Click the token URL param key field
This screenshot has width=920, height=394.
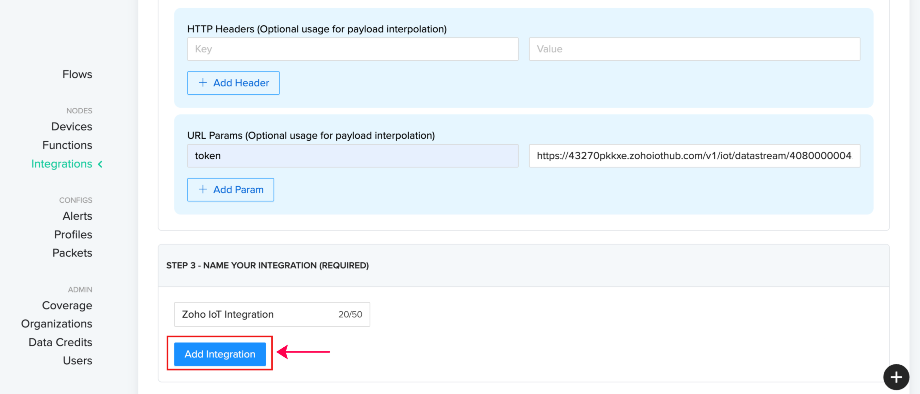click(353, 156)
